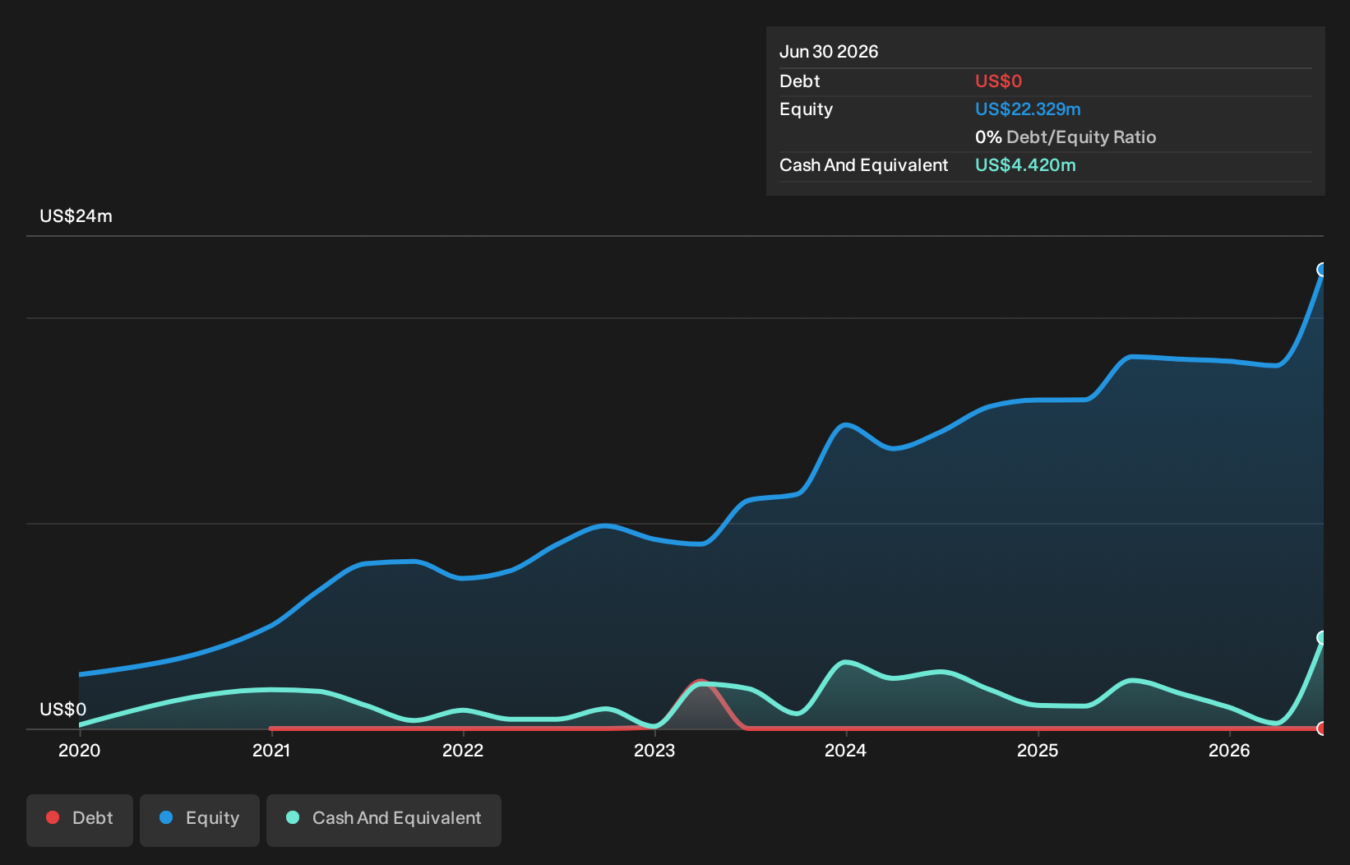Click the Debt row label in tooltip
This screenshot has height=865, width=1350.
coord(800,81)
